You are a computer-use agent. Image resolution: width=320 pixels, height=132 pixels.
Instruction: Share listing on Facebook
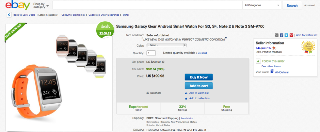pos(281,35)
